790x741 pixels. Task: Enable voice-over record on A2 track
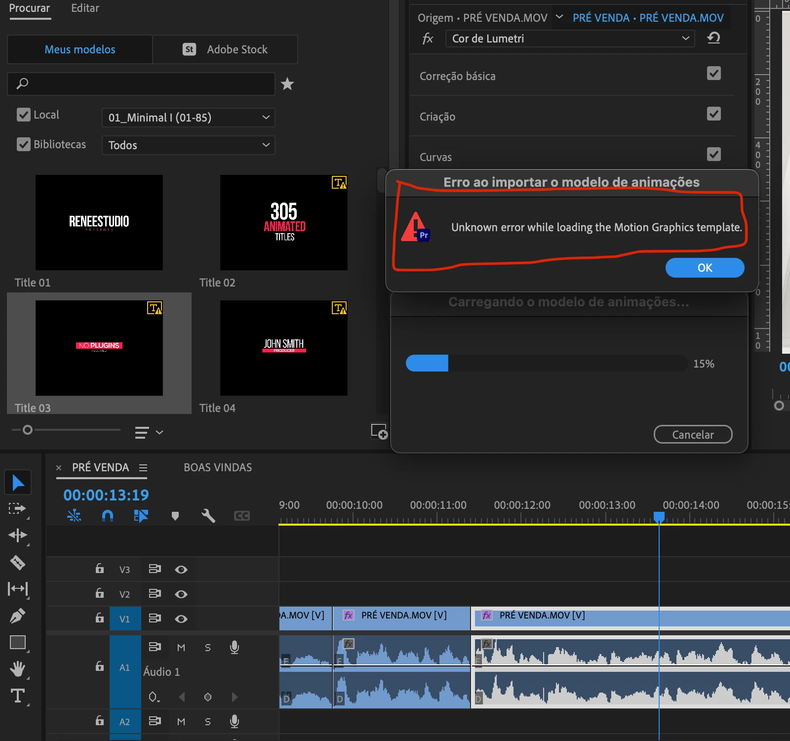click(x=235, y=721)
